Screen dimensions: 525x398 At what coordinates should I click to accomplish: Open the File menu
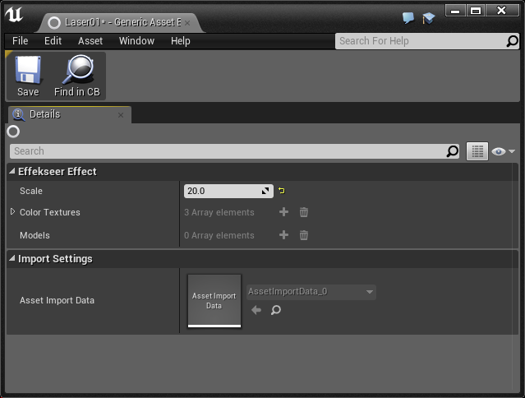coord(20,41)
